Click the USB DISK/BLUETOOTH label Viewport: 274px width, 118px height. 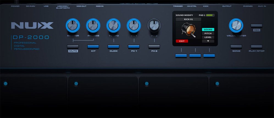click(x=63, y=7)
